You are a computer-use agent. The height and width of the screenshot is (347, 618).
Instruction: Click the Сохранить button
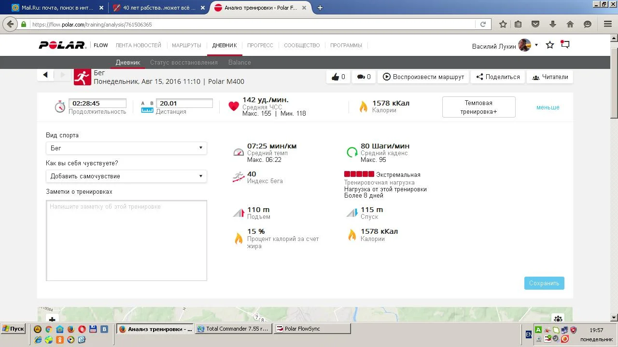point(544,283)
